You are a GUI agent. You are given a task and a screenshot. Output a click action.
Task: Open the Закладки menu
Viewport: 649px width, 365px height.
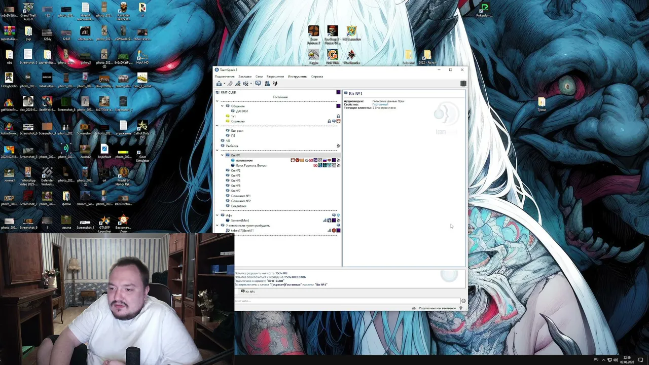(x=245, y=77)
